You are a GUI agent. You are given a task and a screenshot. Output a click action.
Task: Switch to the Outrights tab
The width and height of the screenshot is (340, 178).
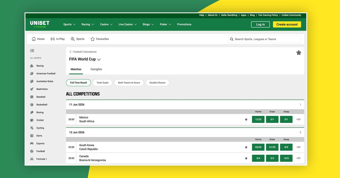click(x=96, y=69)
